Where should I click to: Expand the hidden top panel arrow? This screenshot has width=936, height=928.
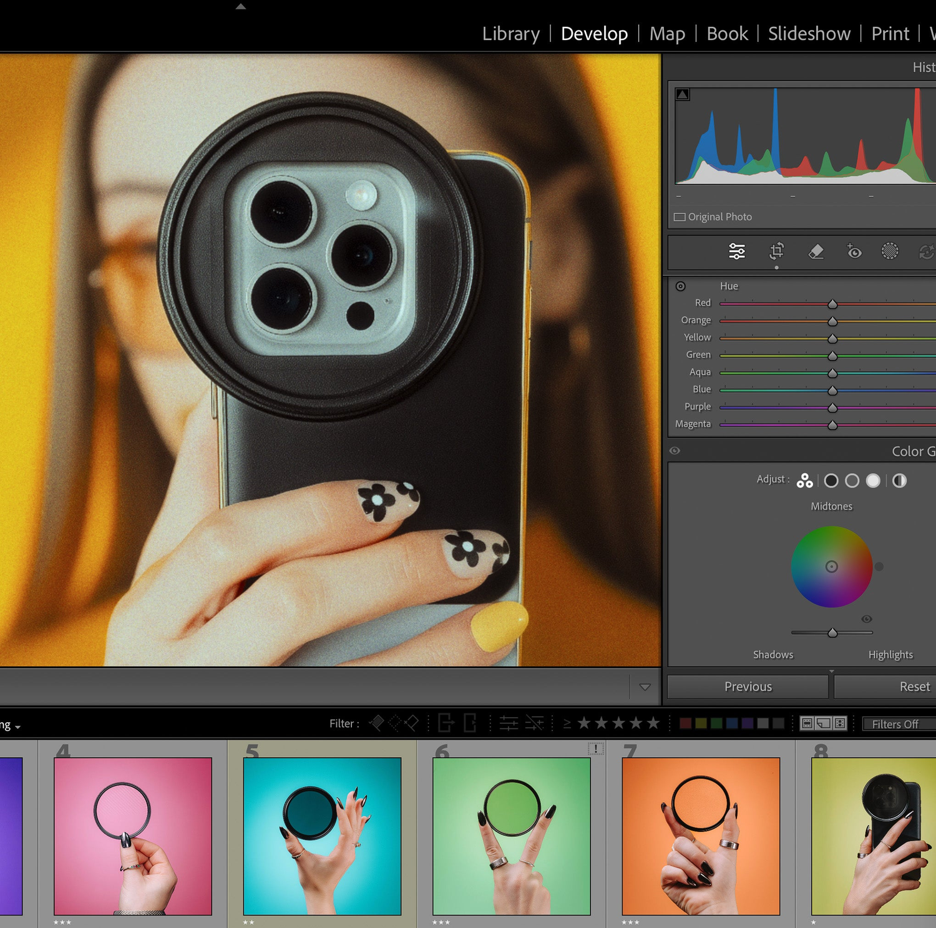coord(241,7)
